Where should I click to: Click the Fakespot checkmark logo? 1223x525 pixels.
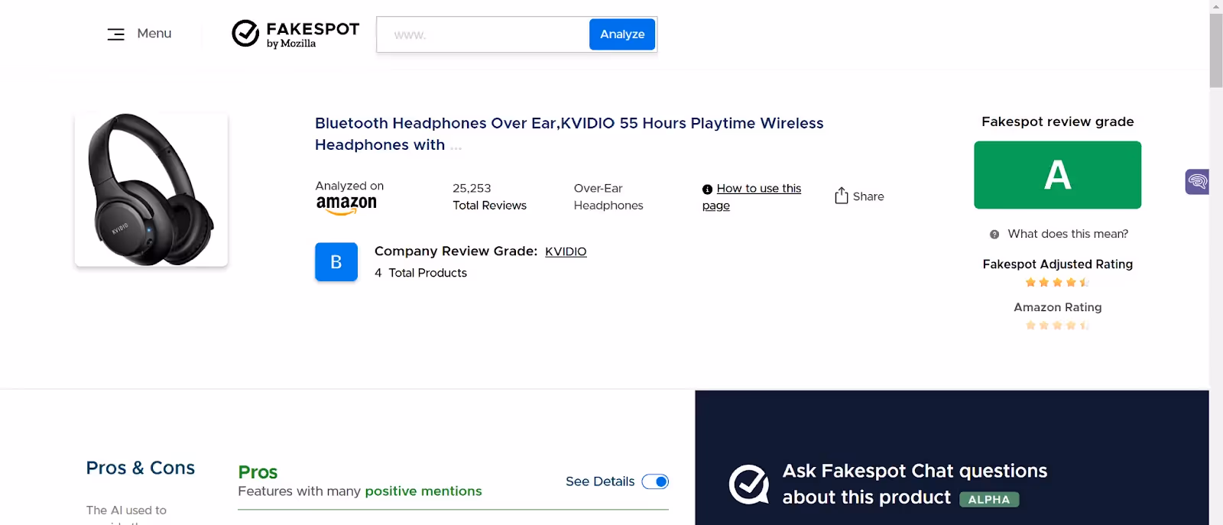pyautogui.click(x=244, y=34)
